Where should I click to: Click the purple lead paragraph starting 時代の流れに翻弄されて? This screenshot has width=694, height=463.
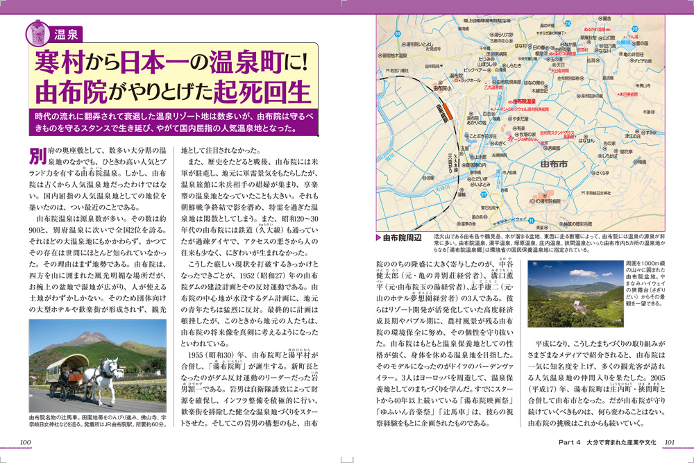coord(174,123)
